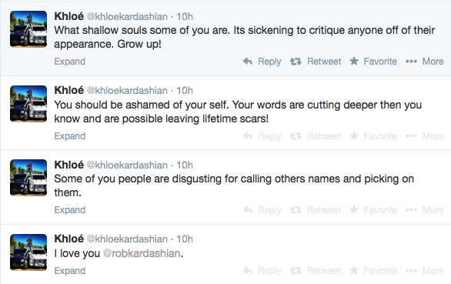The width and height of the screenshot is (451, 284).
Task: Favorite the 'calling others names' tweet
Action: click(373, 210)
